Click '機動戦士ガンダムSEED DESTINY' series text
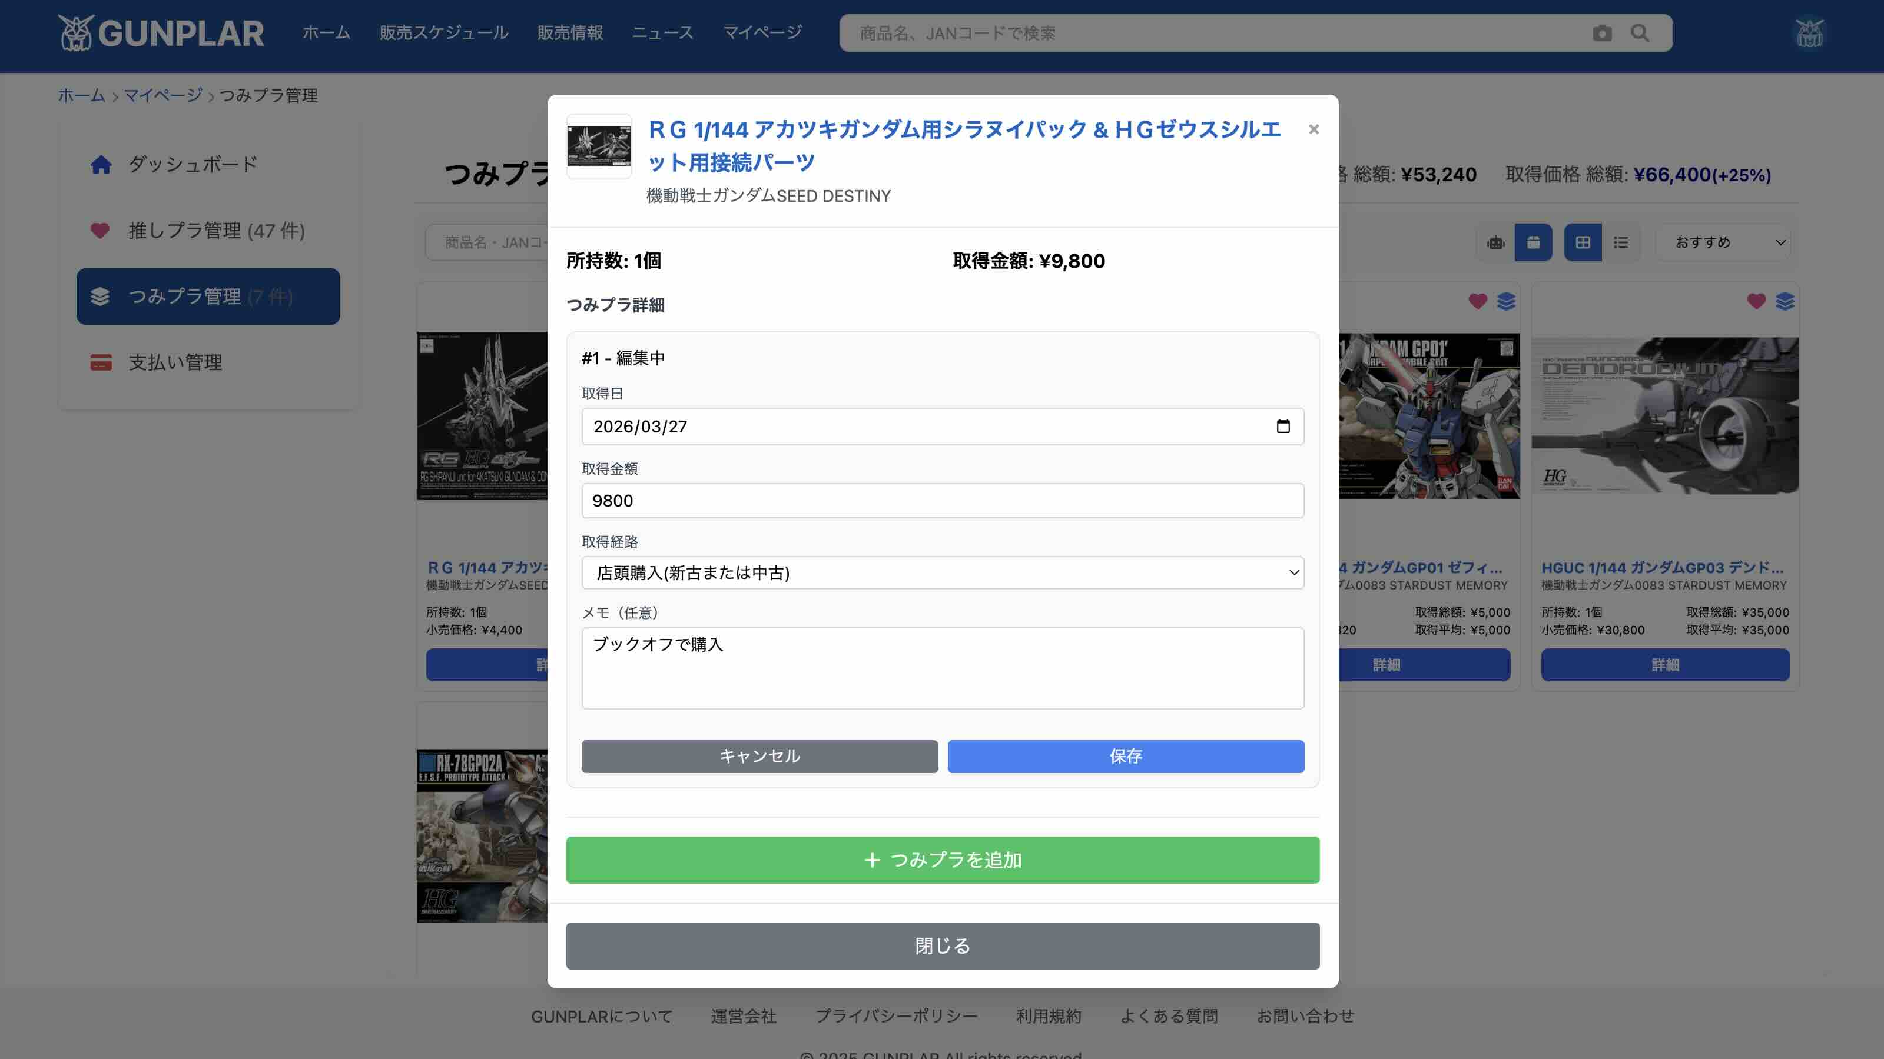This screenshot has width=1884, height=1059. (769, 196)
